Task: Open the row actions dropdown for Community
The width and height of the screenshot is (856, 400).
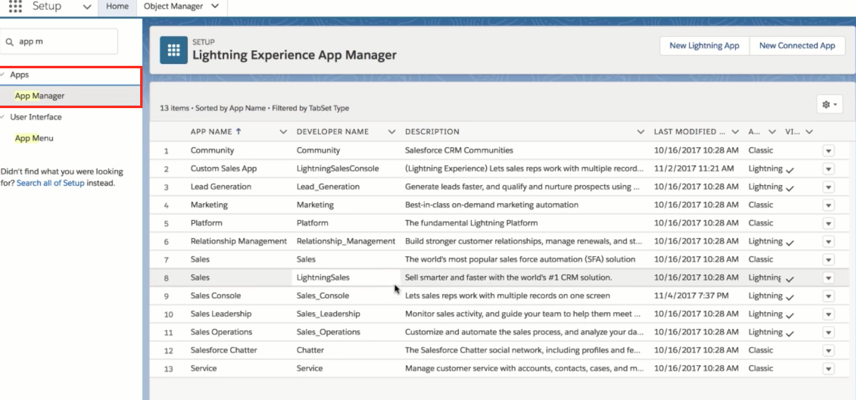Action: (x=828, y=151)
